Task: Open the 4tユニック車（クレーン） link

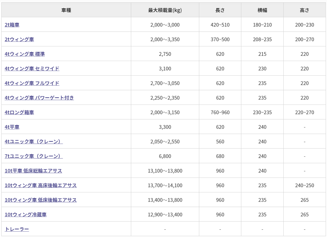Action: [34, 142]
